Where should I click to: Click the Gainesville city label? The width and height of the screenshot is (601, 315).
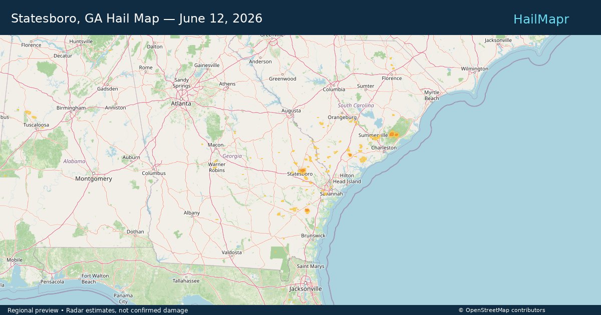pyautogui.click(x=207, y=65)
